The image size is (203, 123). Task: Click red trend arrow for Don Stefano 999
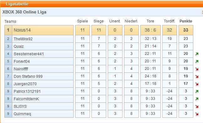point(197,76)
